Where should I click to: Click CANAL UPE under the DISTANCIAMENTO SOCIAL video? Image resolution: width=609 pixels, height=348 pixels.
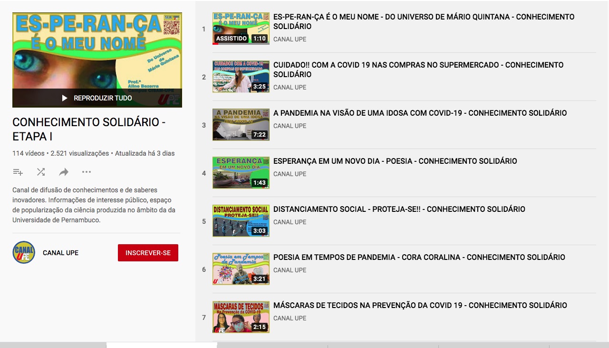290,222
